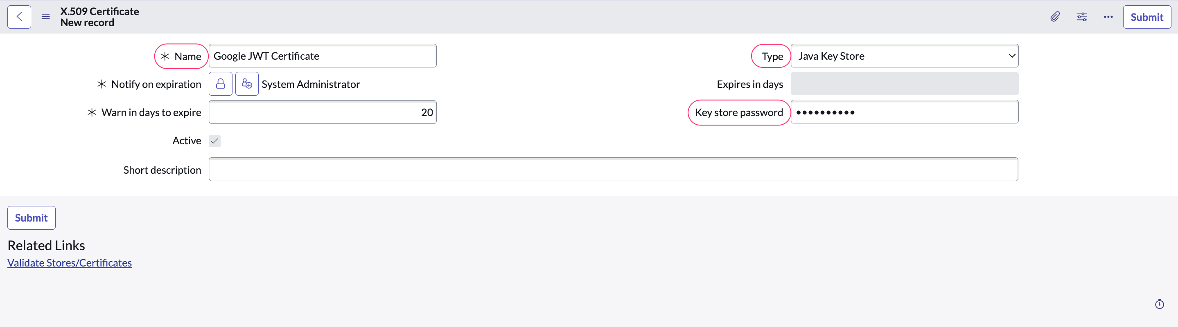Open the Validate Stores/Certificates link
The height and width of the screenshot is (327, 1178).
[x=70, y=262]
